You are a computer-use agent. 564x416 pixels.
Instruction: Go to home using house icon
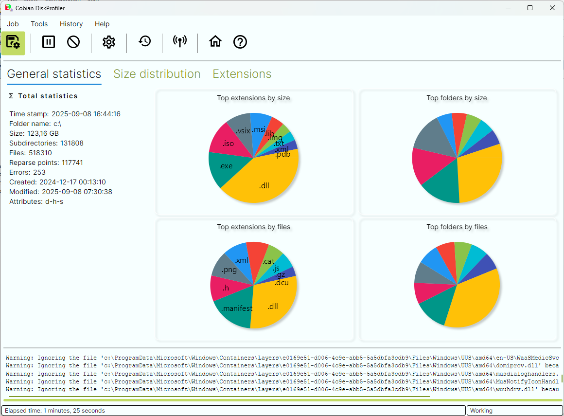(x=215, y=42)
